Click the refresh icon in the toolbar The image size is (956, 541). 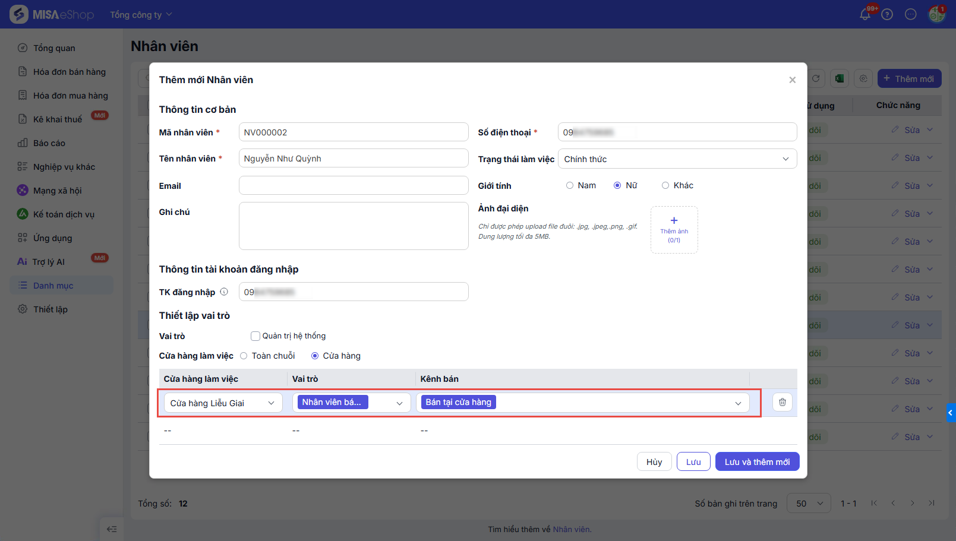pos(816,78)
